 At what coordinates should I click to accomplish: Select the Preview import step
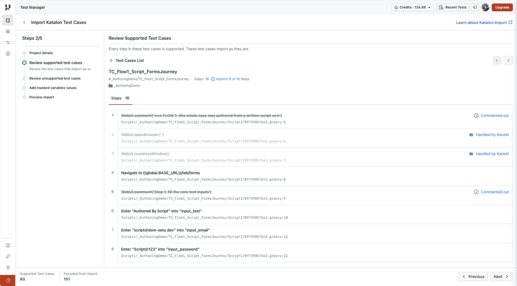pyautogui.click(x=42, y=97)
